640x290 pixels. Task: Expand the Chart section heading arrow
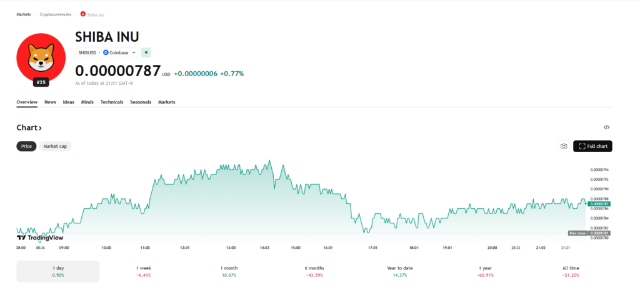coord(40,128)
